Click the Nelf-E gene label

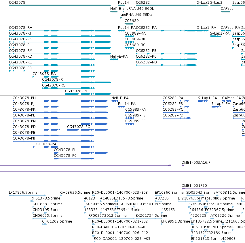[116, 9]
